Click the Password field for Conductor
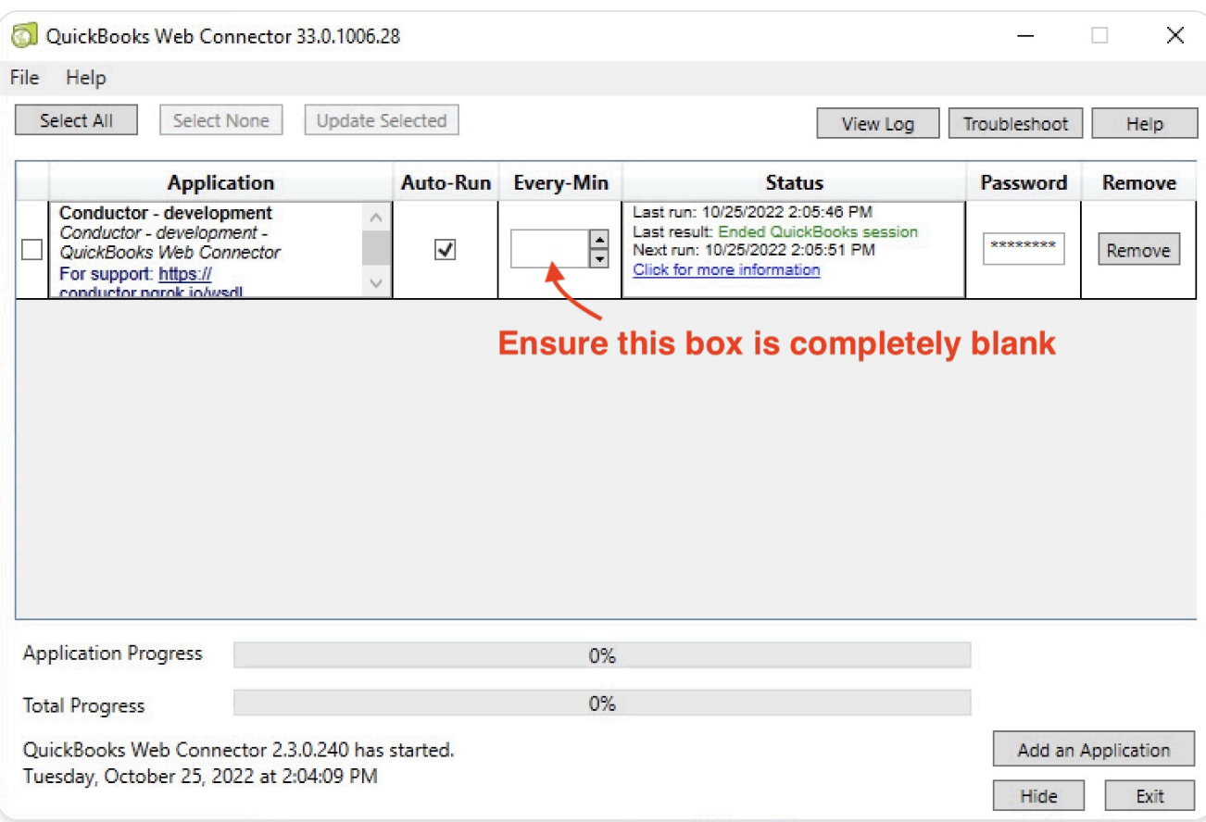1206x822 pixels. click(x=1024, y=248)
